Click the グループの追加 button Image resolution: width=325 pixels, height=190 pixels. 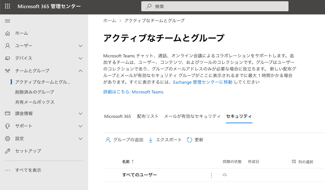click(124, 140)
